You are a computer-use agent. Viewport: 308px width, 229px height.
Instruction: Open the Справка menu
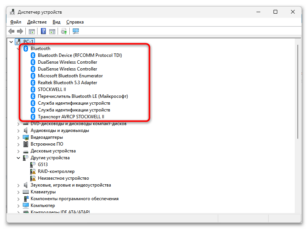[x=75, y=22]
